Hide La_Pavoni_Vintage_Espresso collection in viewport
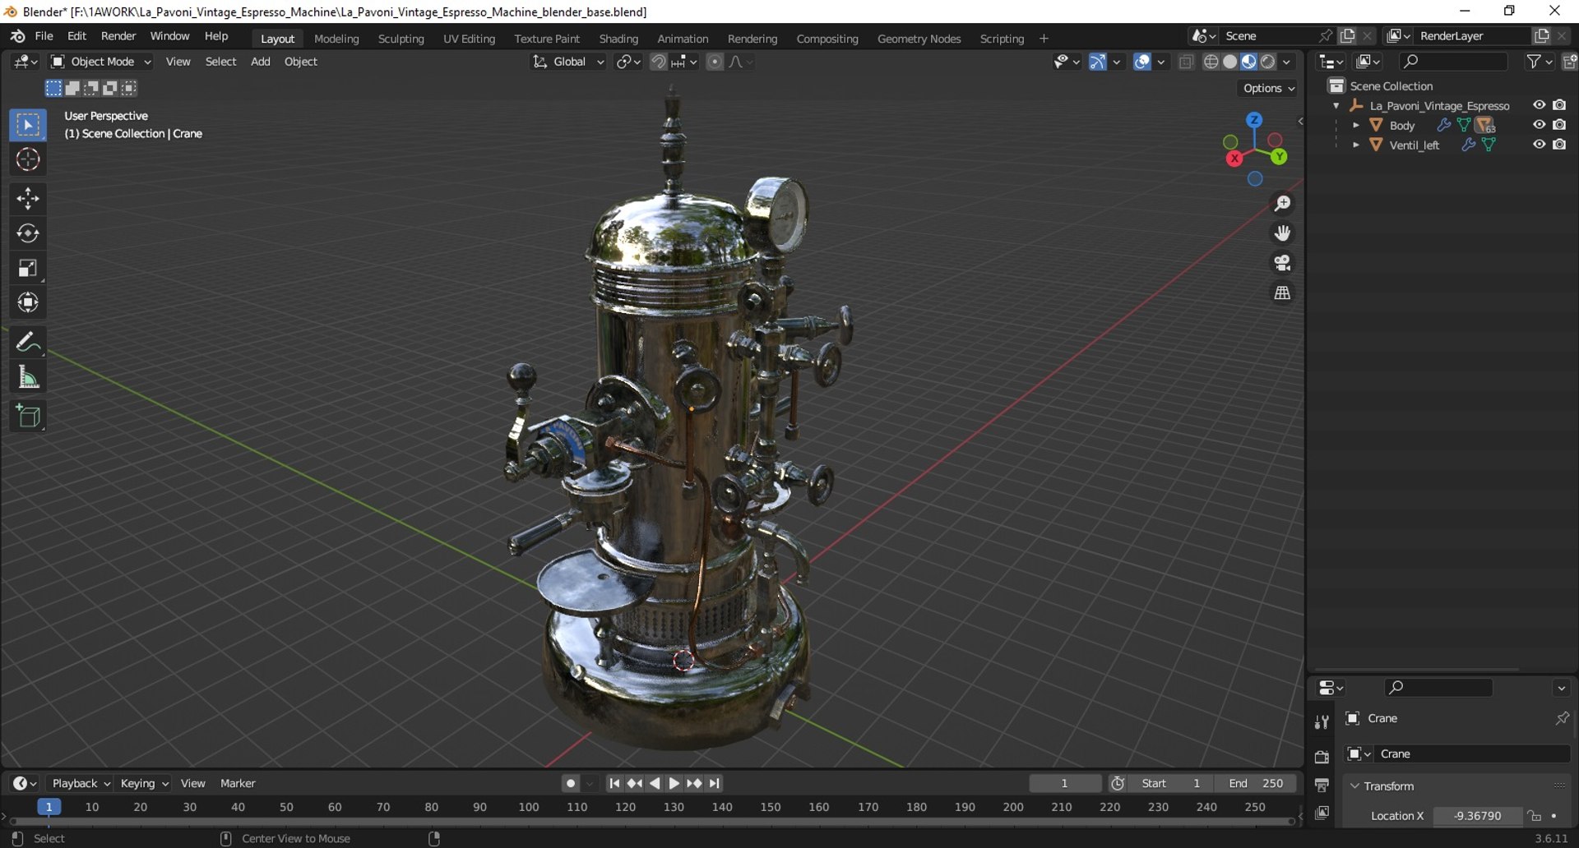The image size is (1579, 848). click(x=1539, y=105)
